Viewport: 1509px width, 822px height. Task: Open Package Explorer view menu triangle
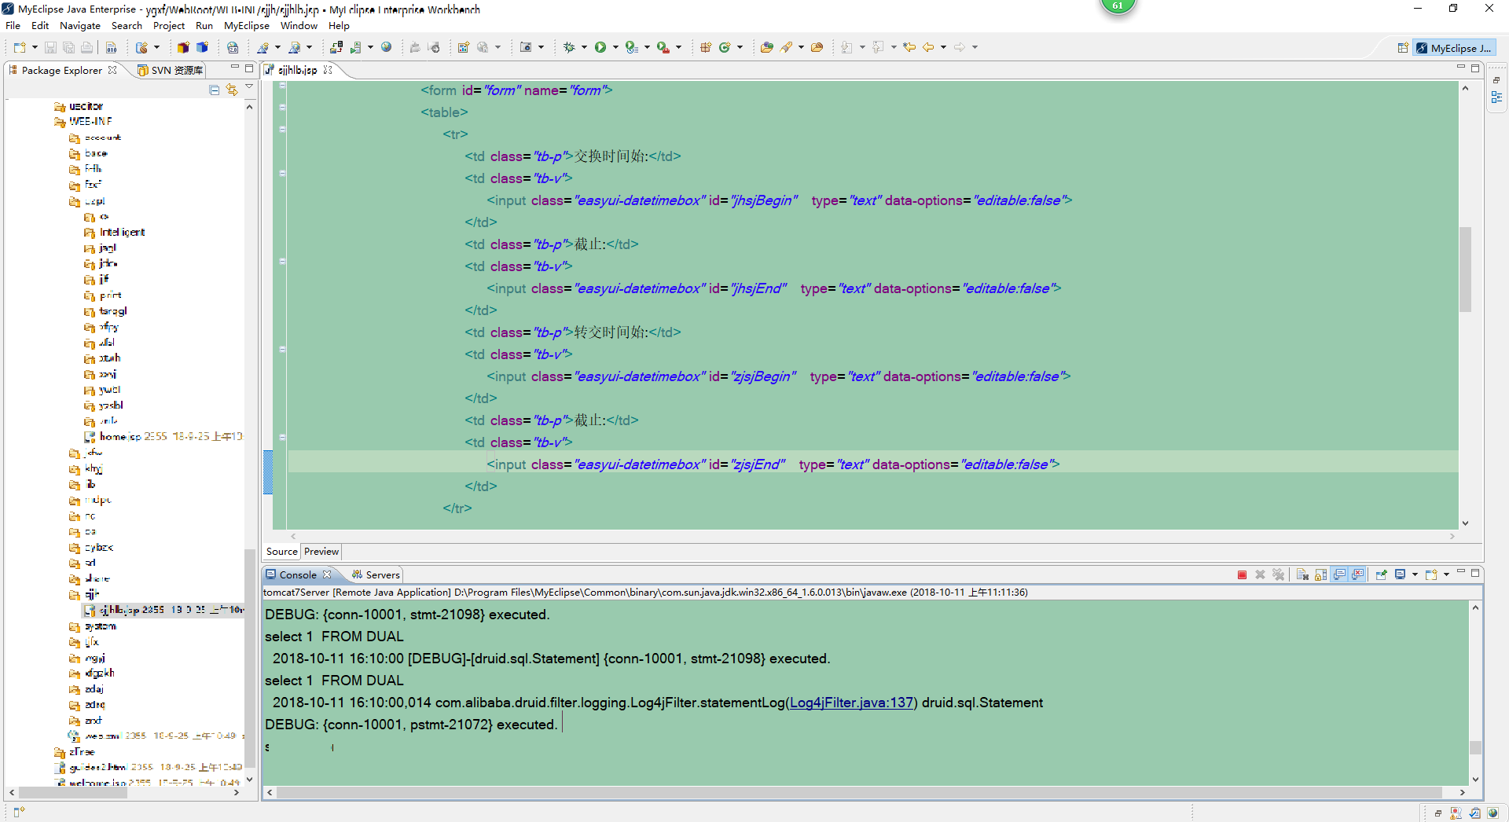(x=249, y=87)
